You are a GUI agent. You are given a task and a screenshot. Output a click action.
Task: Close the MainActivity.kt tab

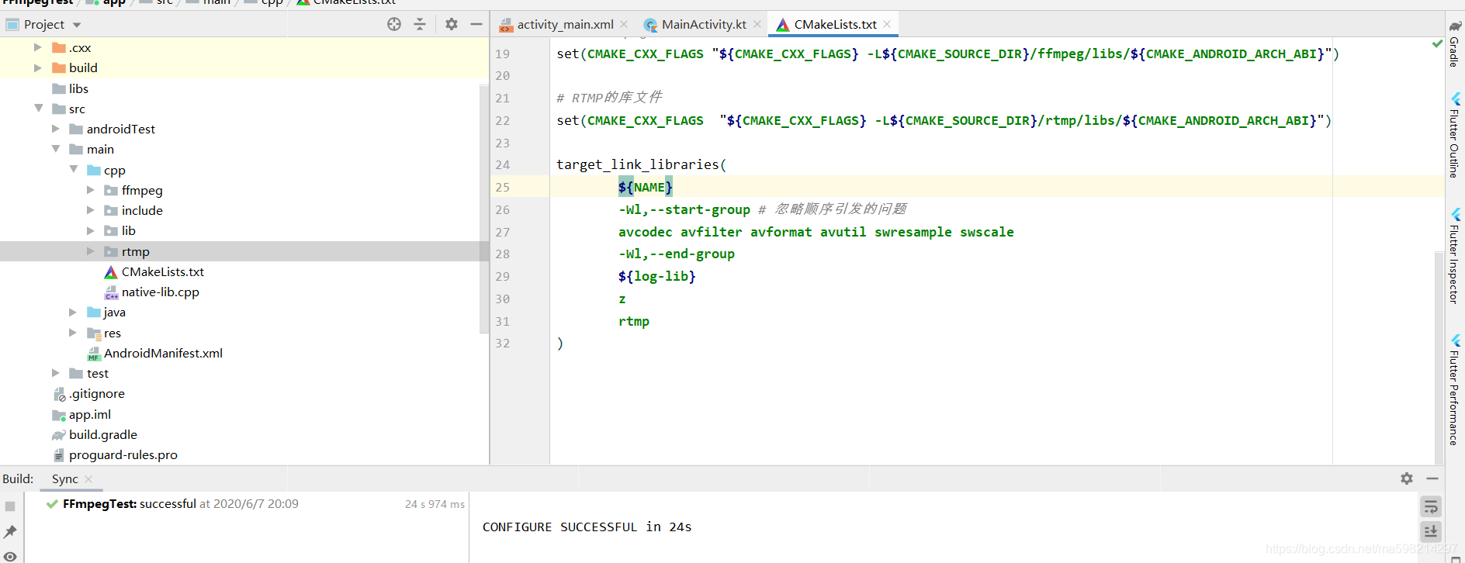[x=757, y=24]
